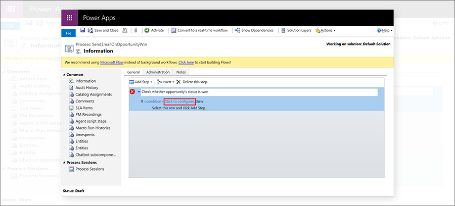Screen dimensions: 455x206
Task: Open the Insert dropdown
Action: [165, 82]
